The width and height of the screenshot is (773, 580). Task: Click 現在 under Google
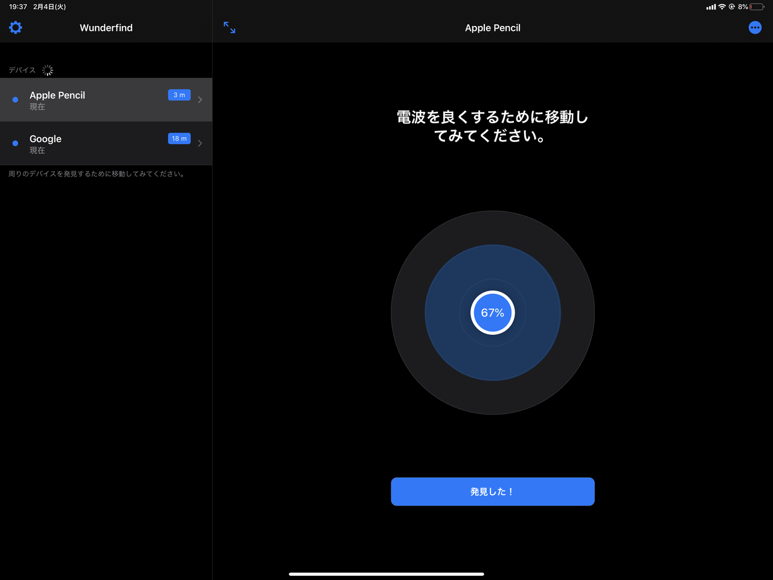(37, 150)
